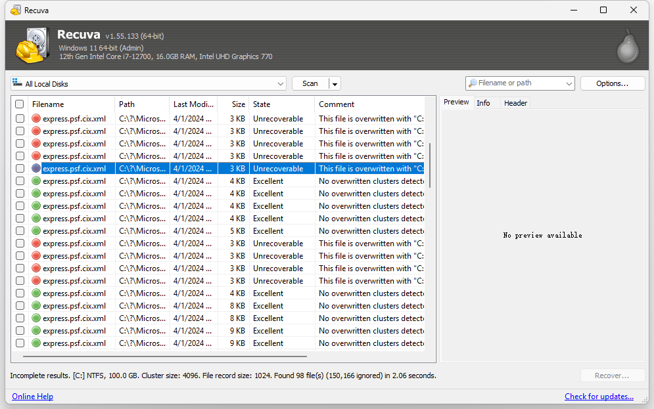Click the "No preview available" message

(543, 235)
